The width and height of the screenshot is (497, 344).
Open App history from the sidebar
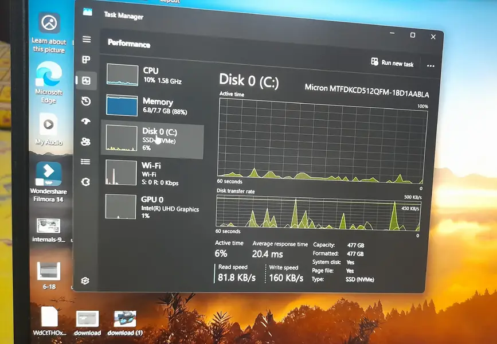pos(86,101)
